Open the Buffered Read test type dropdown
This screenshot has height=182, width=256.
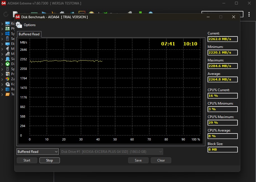coord(37,152)
